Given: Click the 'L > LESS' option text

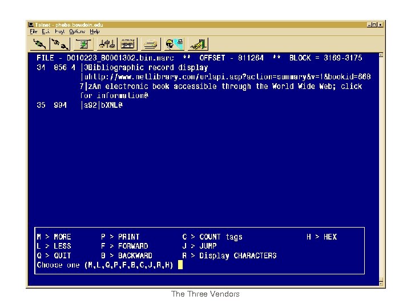Looking at the screenshot, I should click(x=54, y=246).
